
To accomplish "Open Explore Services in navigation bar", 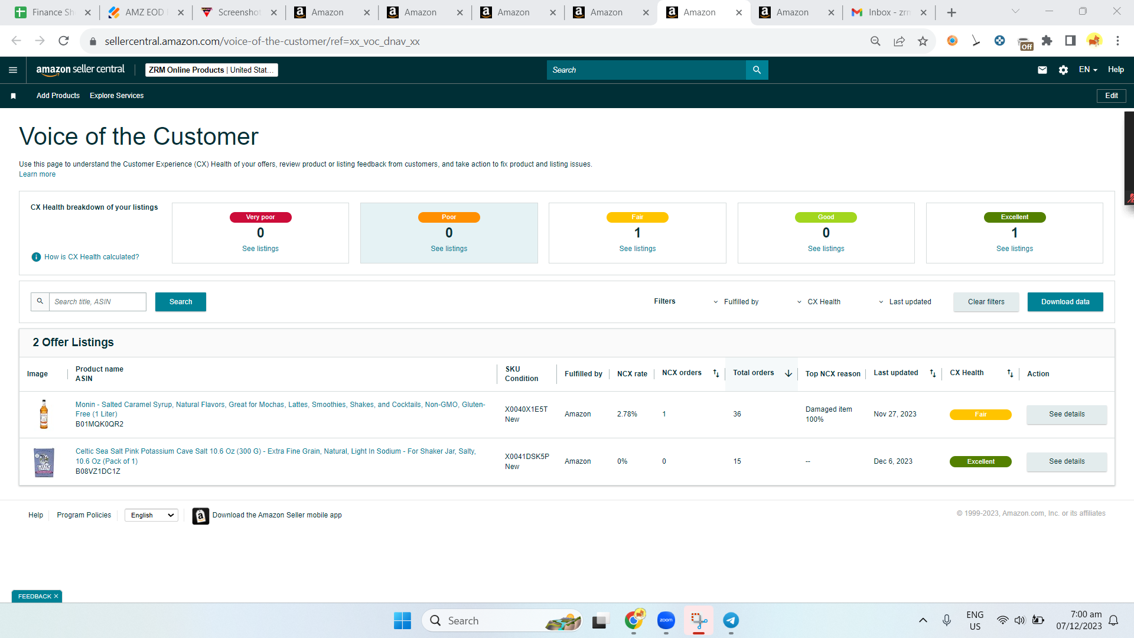I will tap(117, 96).
